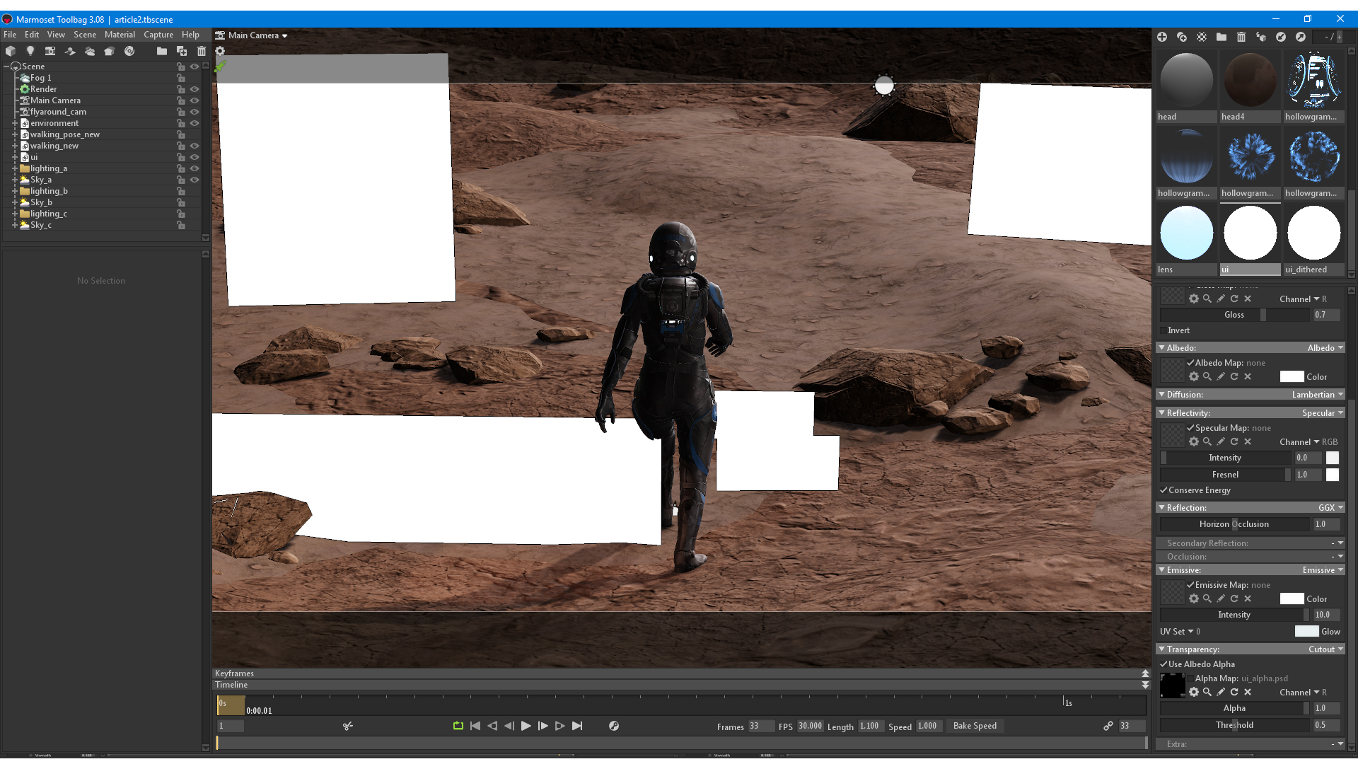Open the View menu
The width and height of the screenshot is (1358, 764).
56,35
